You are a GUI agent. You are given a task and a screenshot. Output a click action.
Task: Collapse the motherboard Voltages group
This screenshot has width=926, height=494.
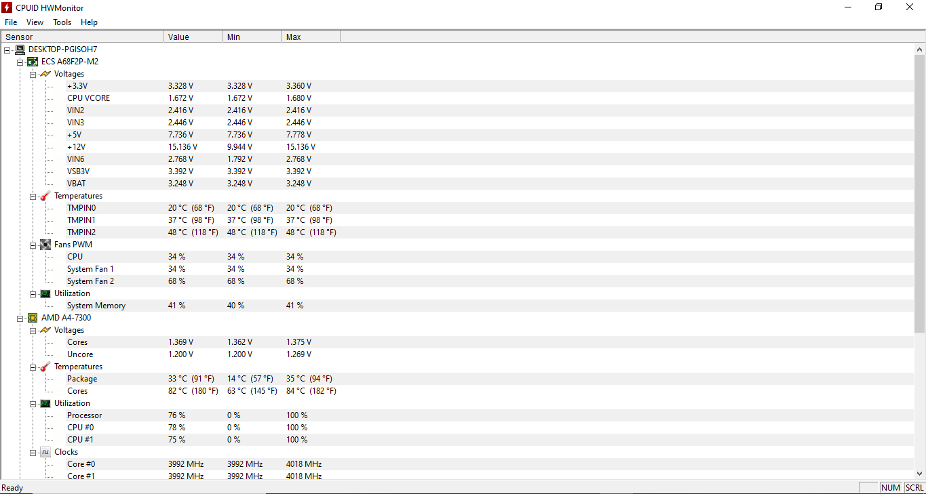coord(33,74)
